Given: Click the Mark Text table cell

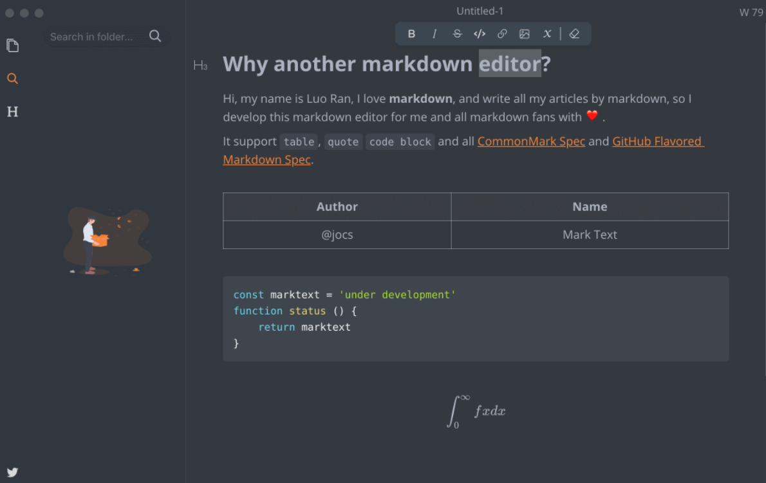Looking at the screenshot, I should pos(590,235).
